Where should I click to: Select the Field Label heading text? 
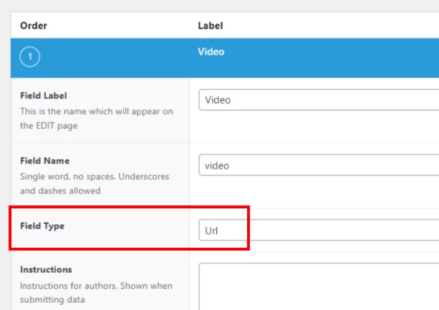click(x=44, y=96)
